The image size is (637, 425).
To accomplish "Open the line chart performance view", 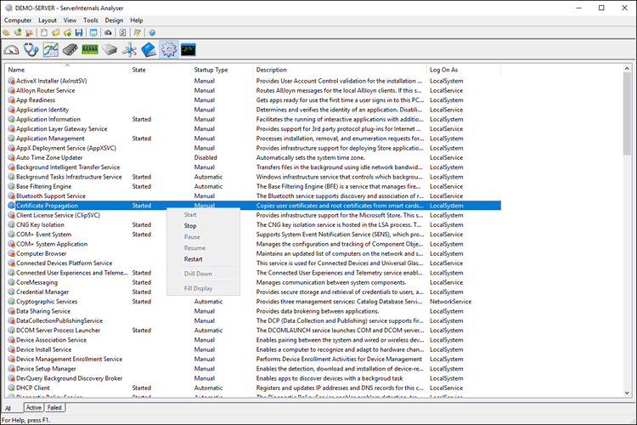I will pos(51,49).
